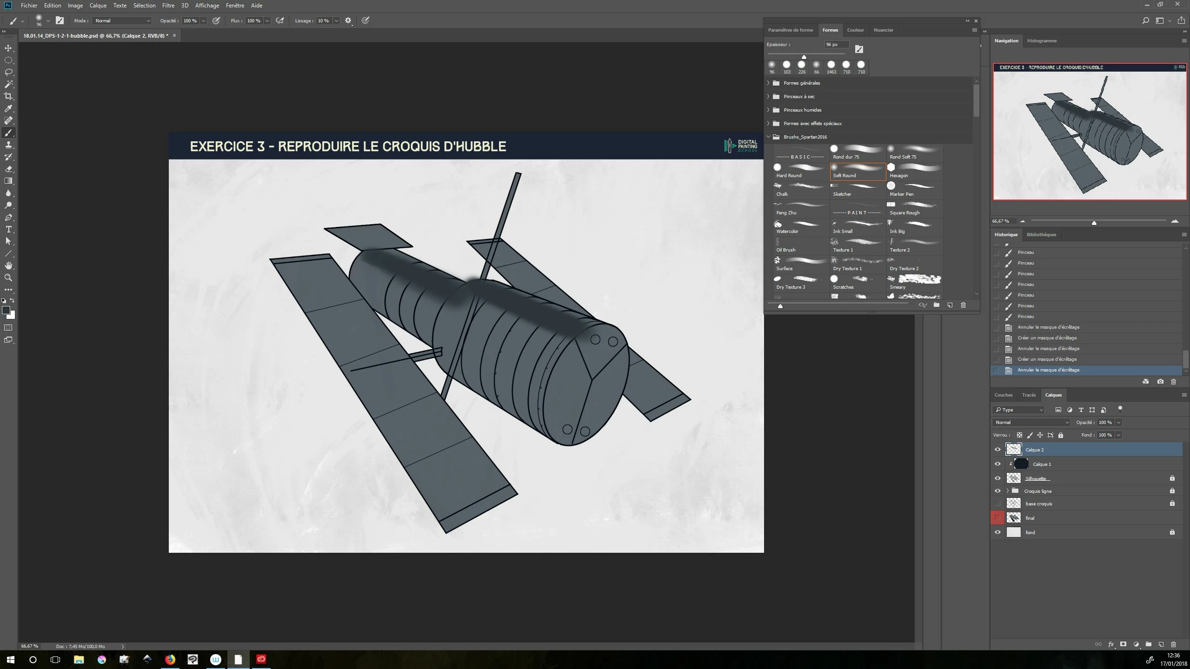
Task: Show the base croquis layer
Action: click(997, 503)
